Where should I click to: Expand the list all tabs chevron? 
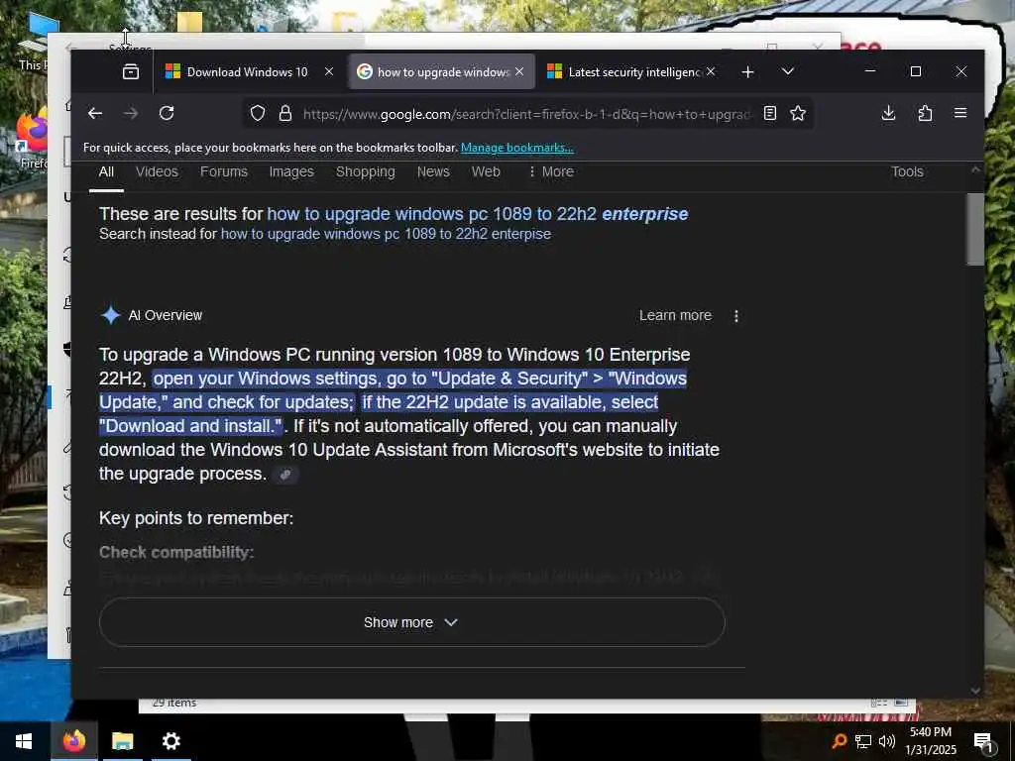pos(788,71)
